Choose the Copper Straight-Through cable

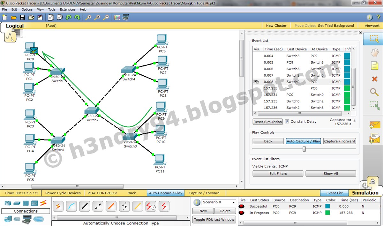click(x=85, y=207)
